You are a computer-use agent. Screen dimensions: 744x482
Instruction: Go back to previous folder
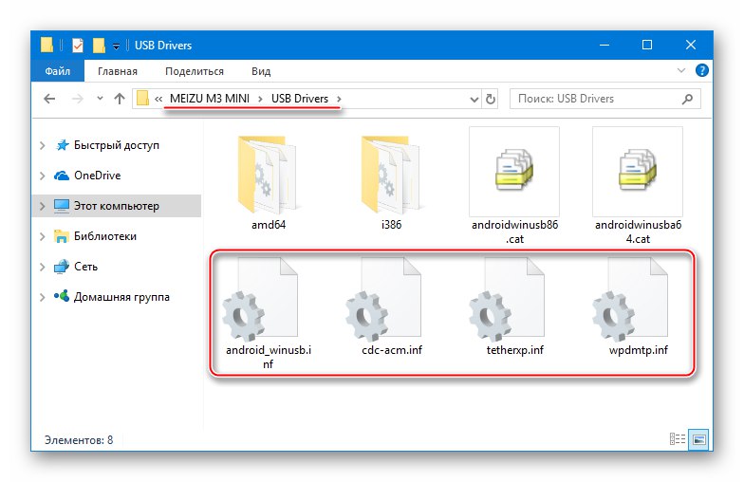tap(49, 99)
